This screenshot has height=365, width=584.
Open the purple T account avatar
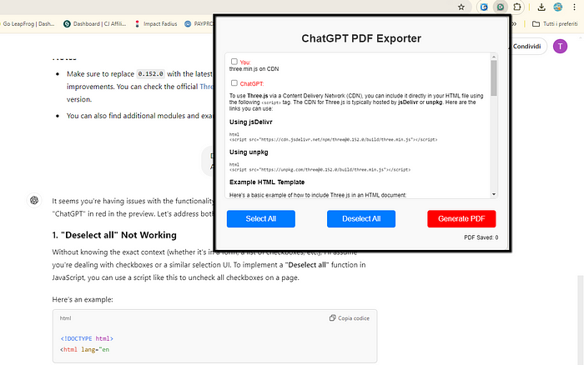pyautogui.click(x=560, y=46)
